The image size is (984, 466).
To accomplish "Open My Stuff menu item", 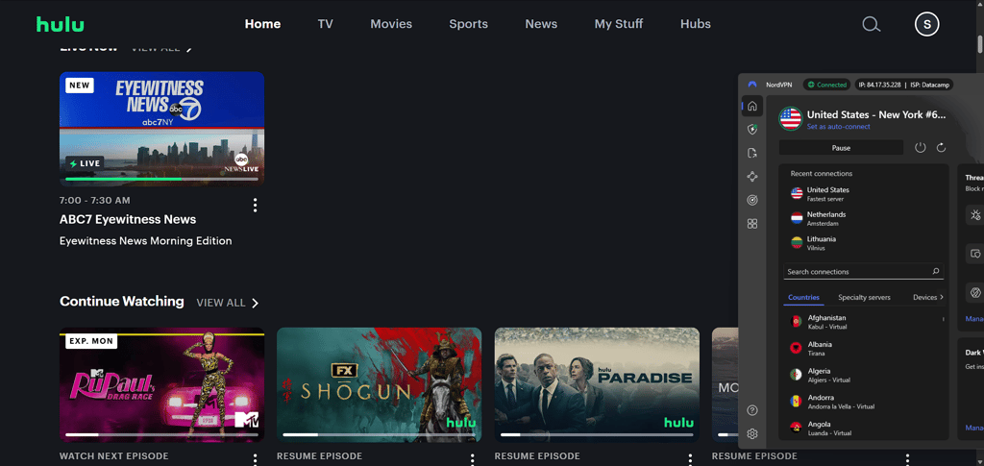I will 619,24.
